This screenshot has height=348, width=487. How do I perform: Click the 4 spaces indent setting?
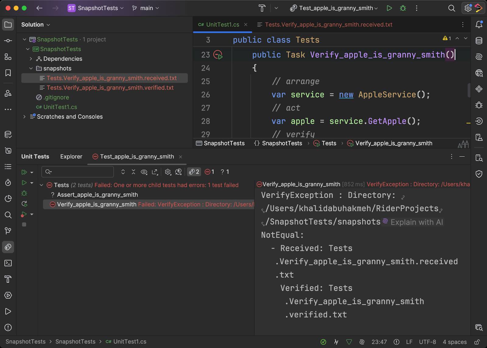tap(454, 342)
